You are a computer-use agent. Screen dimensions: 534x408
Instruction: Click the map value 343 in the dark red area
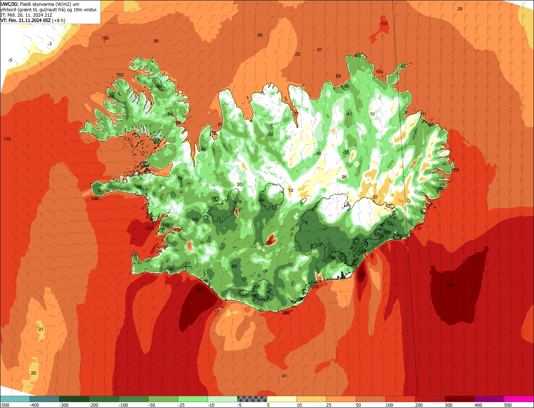(x=449, y=285)
